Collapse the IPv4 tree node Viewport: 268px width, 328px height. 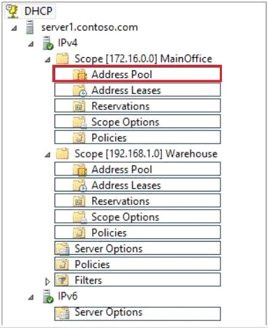click(31, 44)
